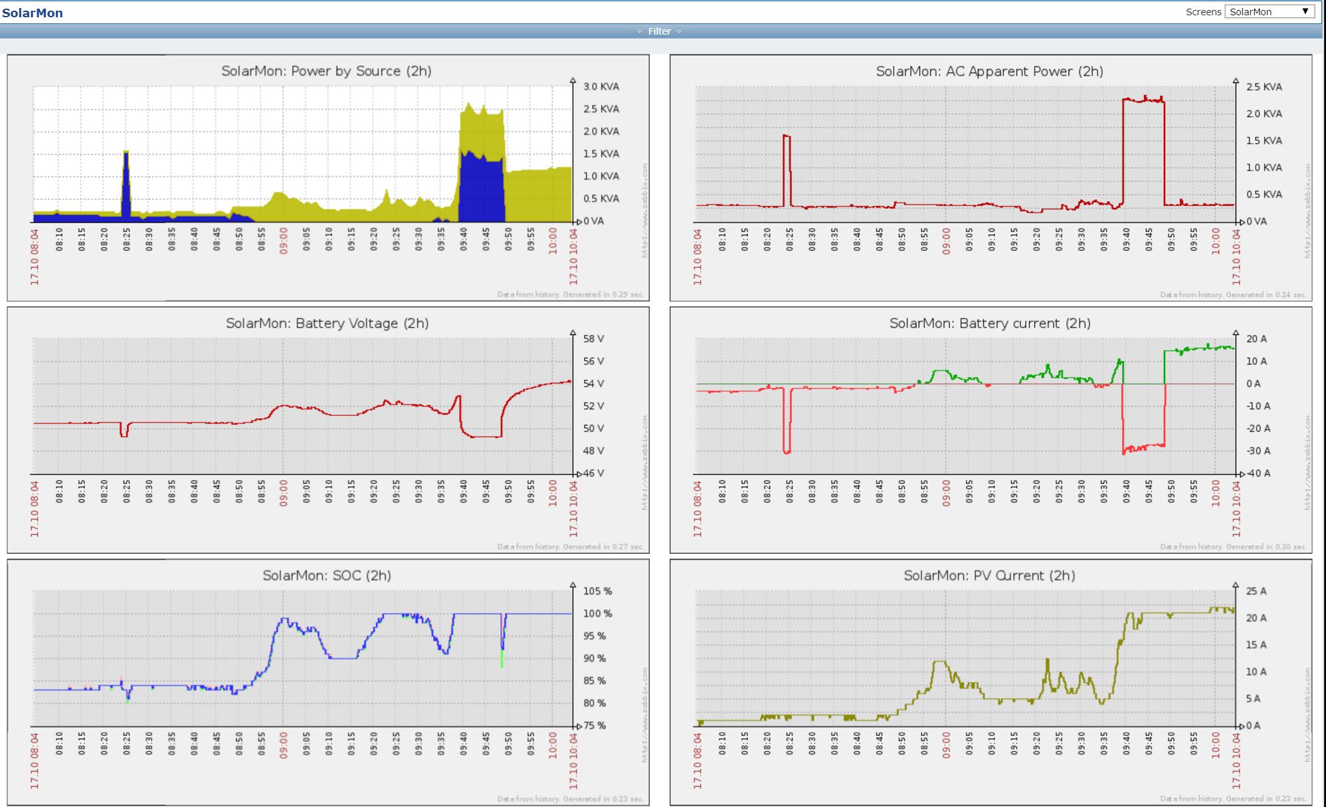Image resolution: width=1326 pixels, height=807 pixels.
Task: Click the 20 A label on Battery current
Action: 1256,339
